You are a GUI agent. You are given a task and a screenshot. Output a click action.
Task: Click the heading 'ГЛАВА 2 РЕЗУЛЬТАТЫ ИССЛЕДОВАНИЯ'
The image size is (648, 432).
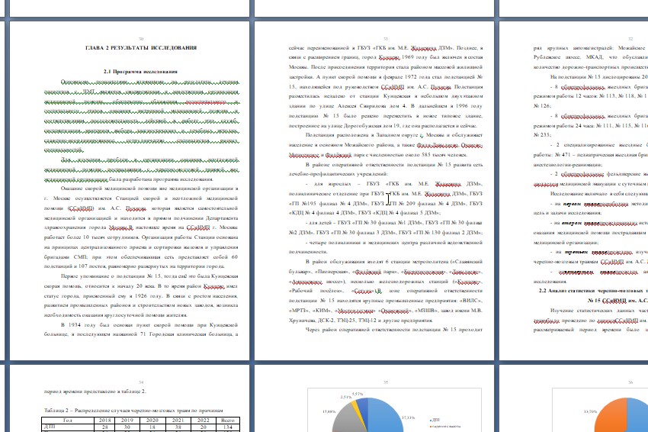pyautogui.click(x=141, y=48)
